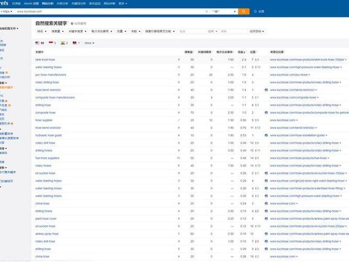Image resolution: width=349 pixels, height=262 pixels.
Task: Open the 搜索量 filter dropdown
Action: click(x=58, y=31)
